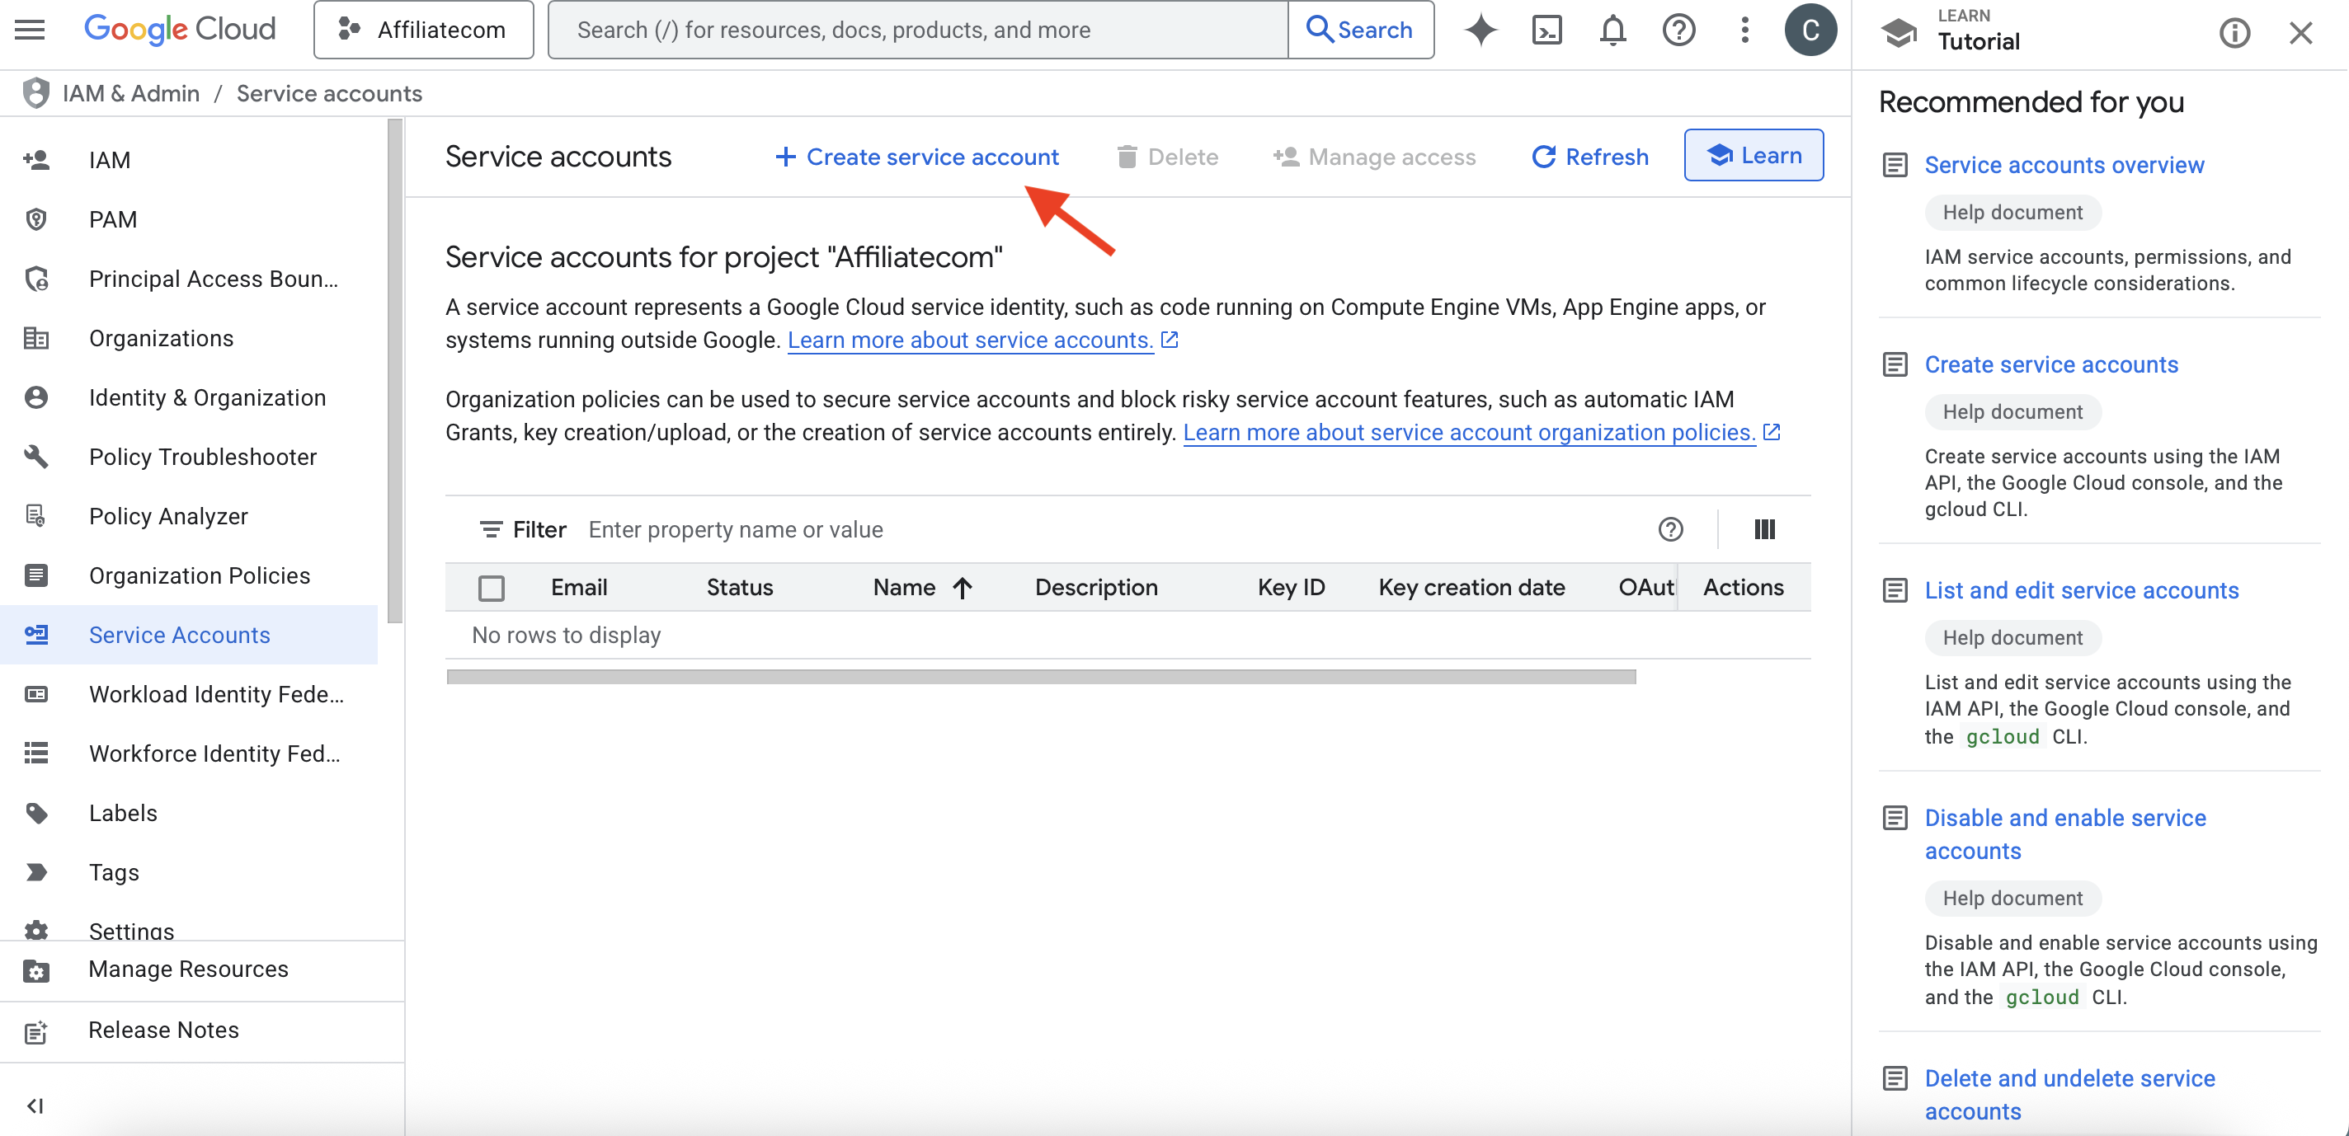Sort by Status column header
2349x1136 pixels.
pyautogui.click(x=740, y=588)
